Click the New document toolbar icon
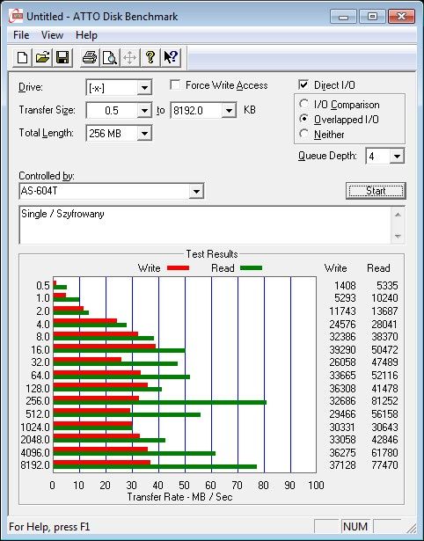Viewport: 424px width, 541px height. 22,57
